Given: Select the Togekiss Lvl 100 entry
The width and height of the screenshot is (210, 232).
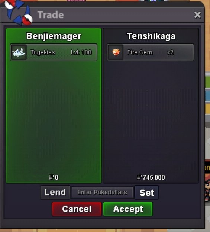Looking at the screenshot, I should [x=54, y=52].
